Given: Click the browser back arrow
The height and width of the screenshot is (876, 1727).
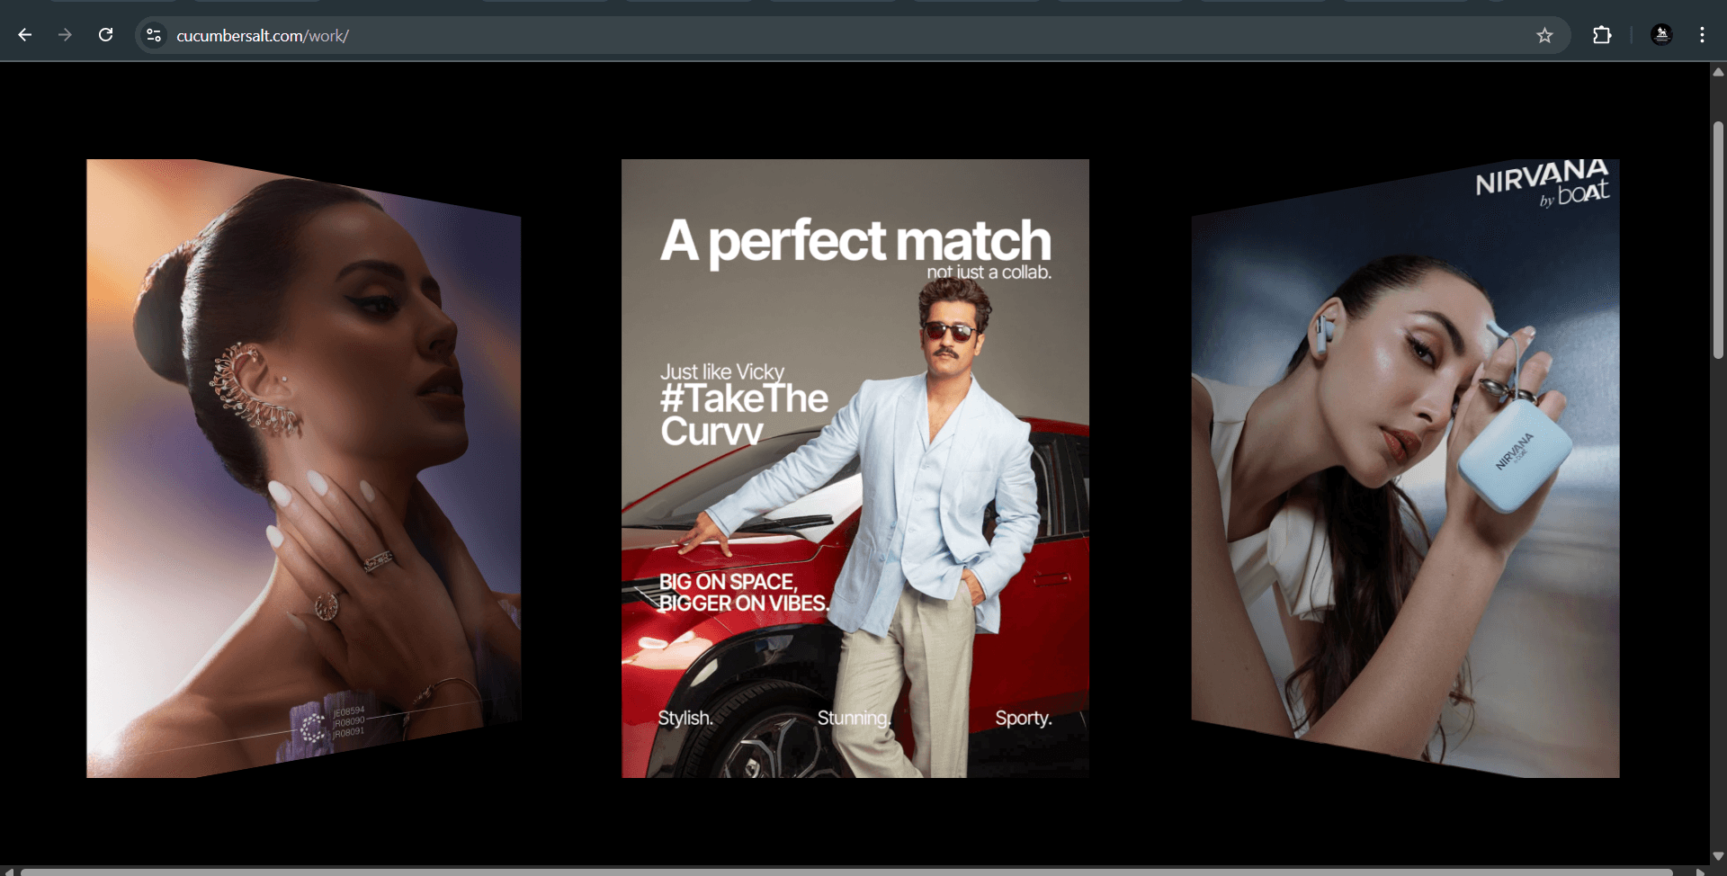Looking at the screenshot, I should [x=25, y=35].
